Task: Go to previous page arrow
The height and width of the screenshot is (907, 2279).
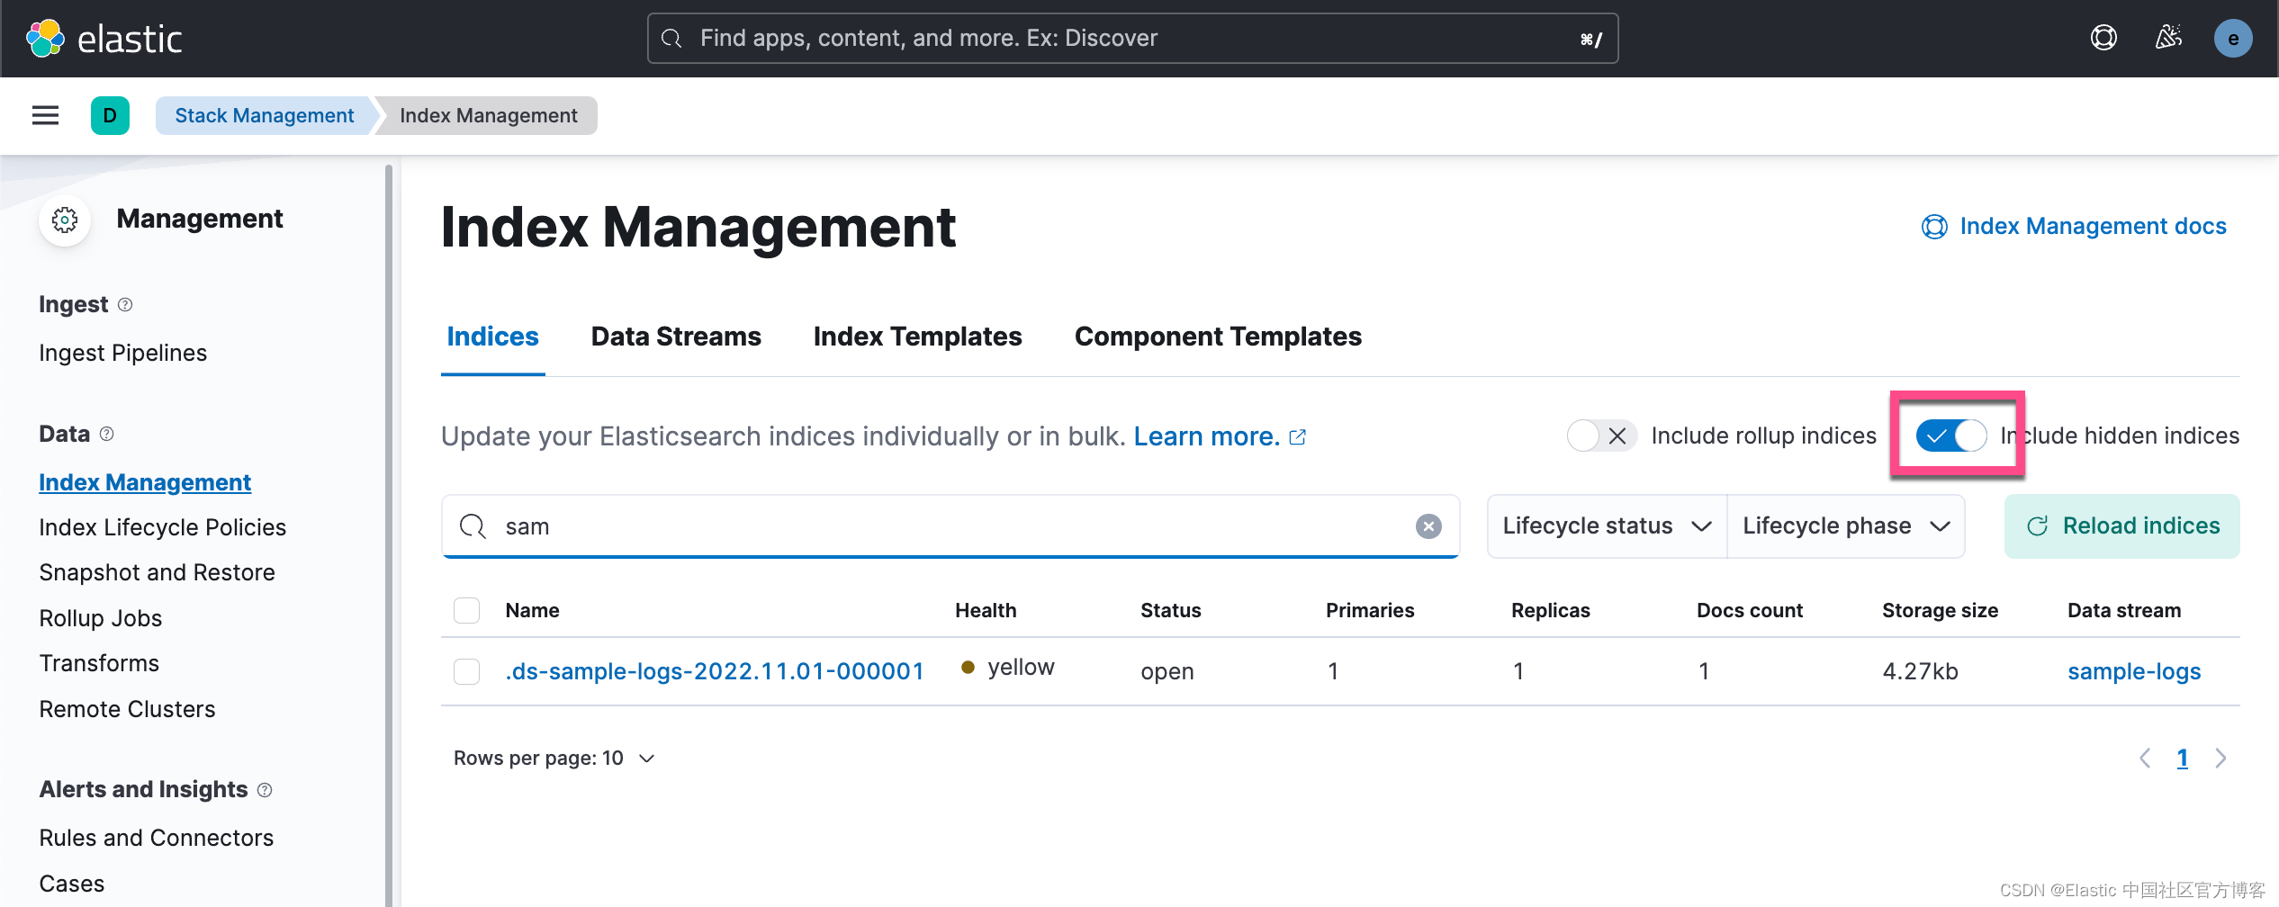Action: (2145, 759)
